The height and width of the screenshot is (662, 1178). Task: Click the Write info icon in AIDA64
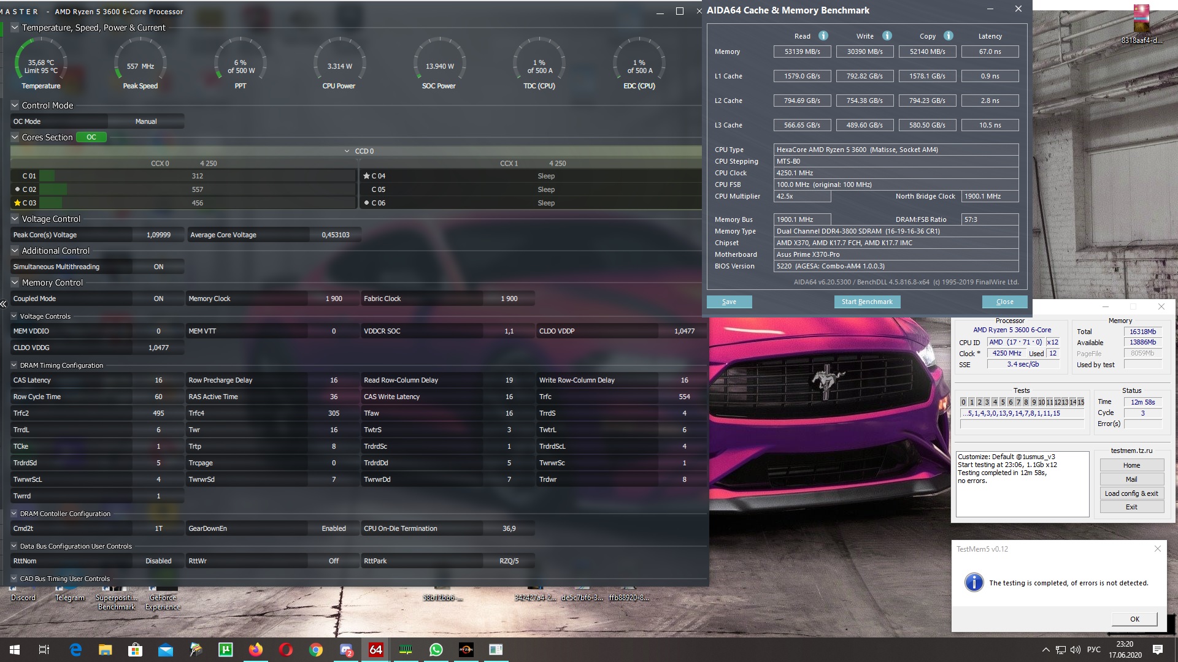coord(887,36)
